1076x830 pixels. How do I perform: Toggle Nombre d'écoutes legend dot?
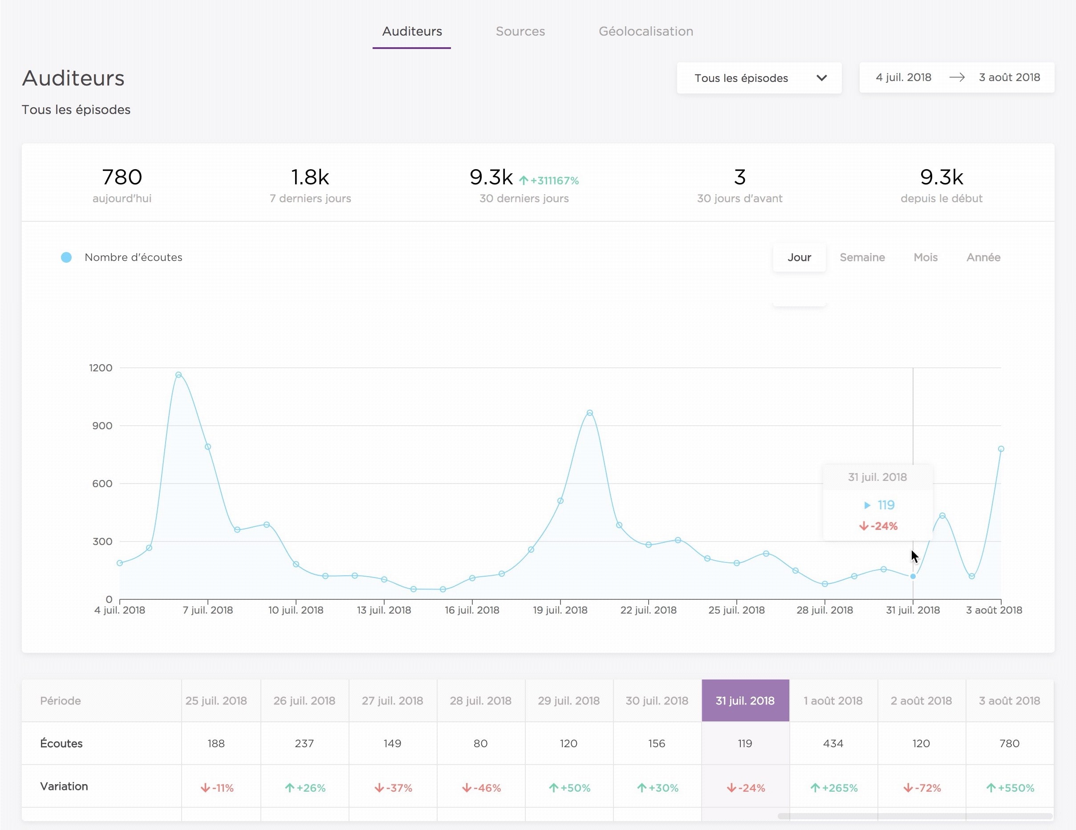[66, 257]
